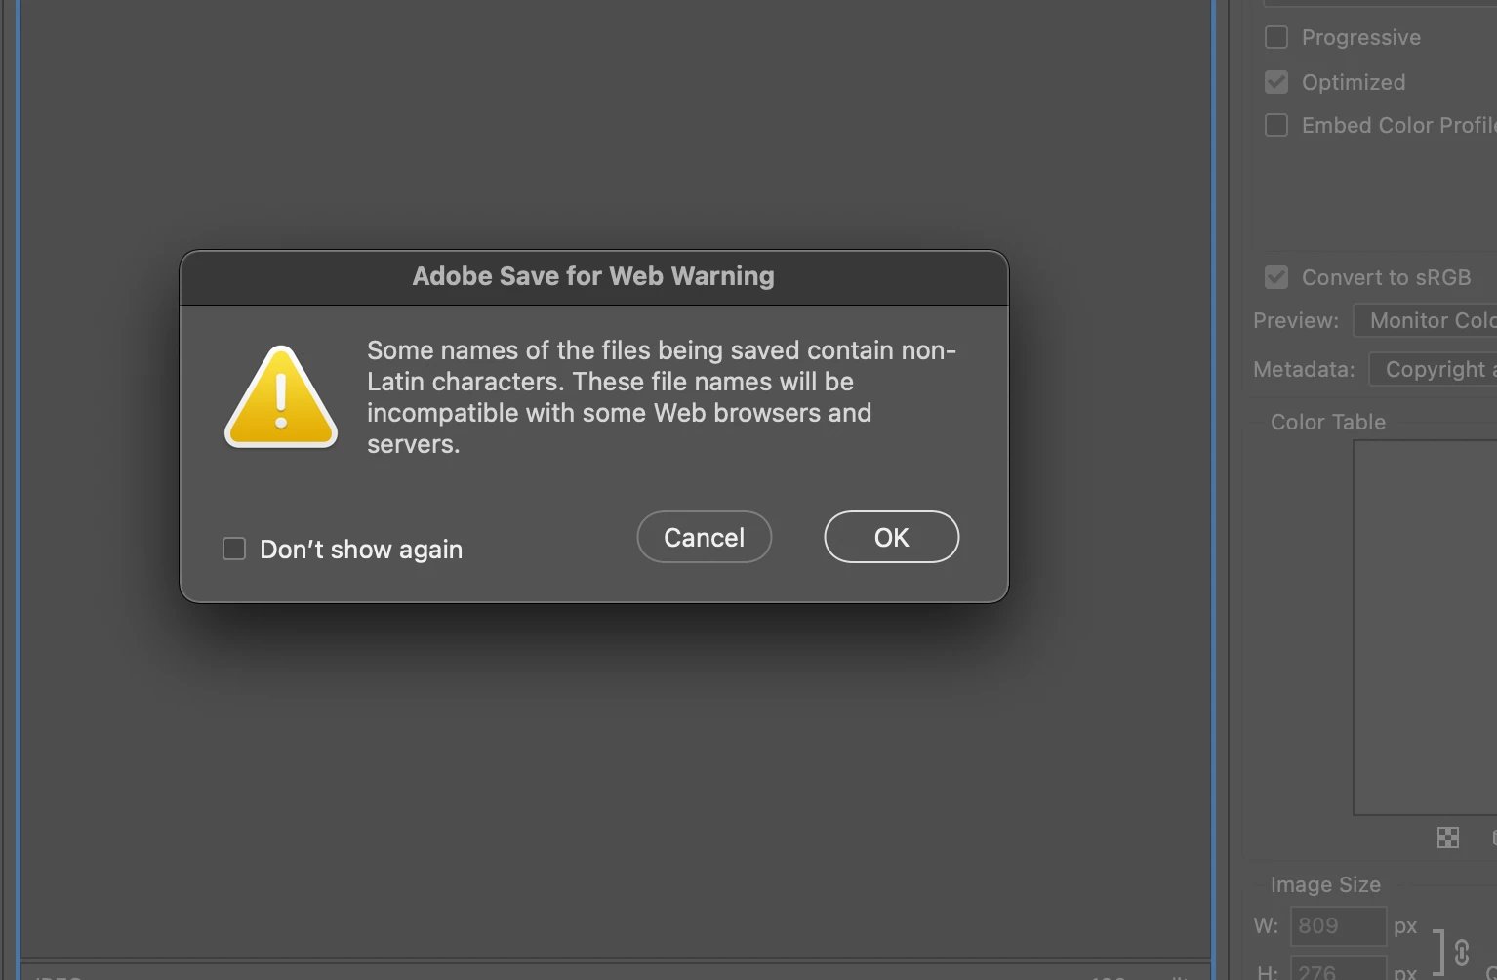This screenshot has width=1497, height=980.
Task: Click the yellow warning triangle icon
Action: 281,397
